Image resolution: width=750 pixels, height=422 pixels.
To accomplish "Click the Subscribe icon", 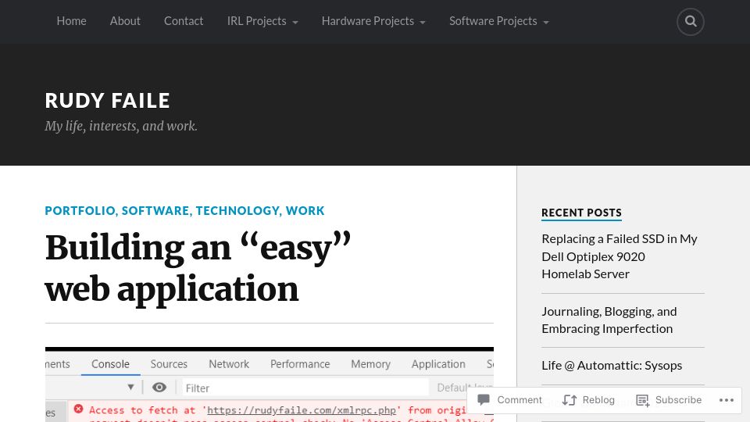I will click(642, 400).
